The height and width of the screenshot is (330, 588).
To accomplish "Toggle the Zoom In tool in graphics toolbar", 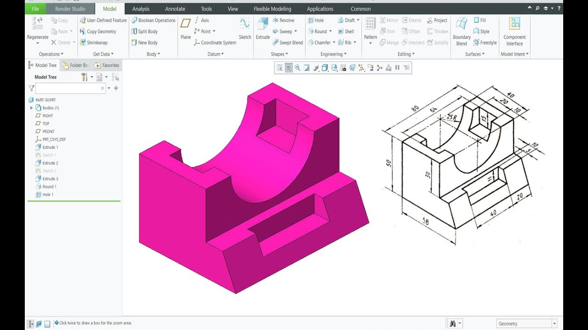I will (x=288, y=68).
